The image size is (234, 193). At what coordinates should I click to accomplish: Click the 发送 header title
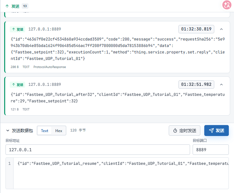click(16, 6)
